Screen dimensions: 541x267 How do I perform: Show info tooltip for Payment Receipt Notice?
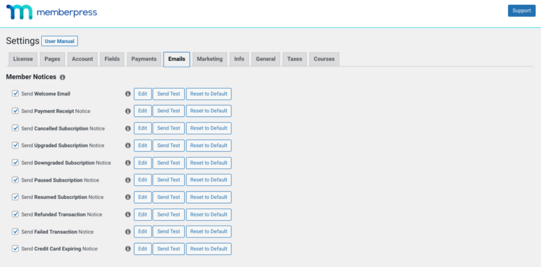128,111
